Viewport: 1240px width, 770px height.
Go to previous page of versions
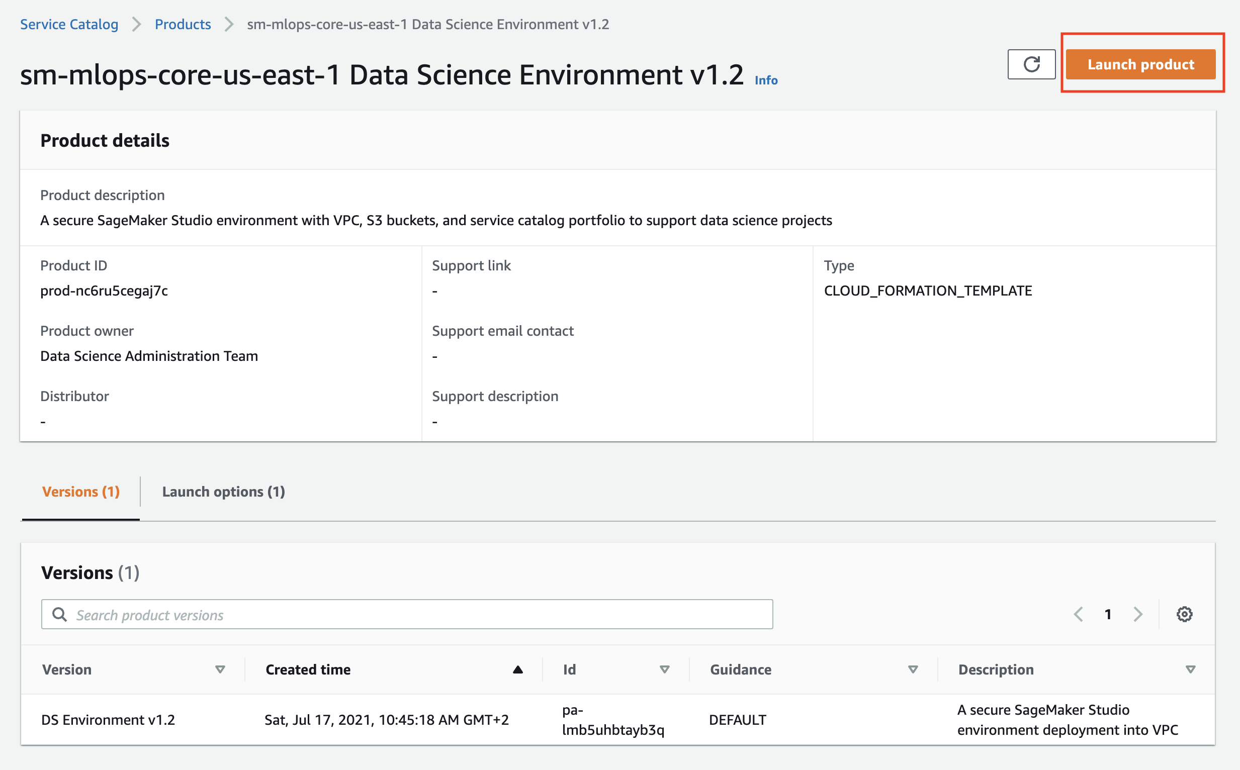pyautogui.click(x=1078, y=614)
